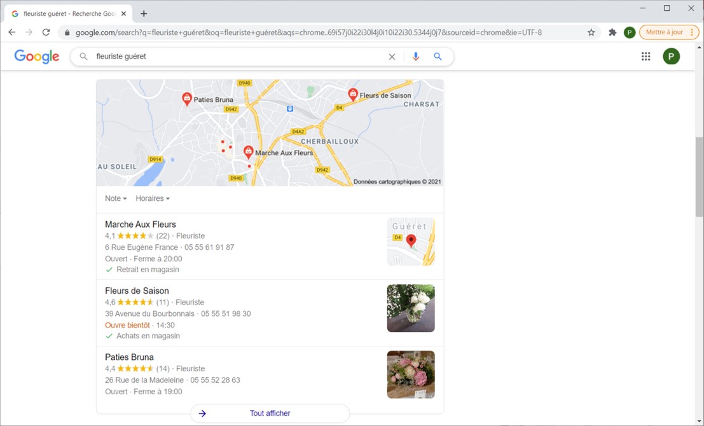The height and width of the screenshot is (426, 704).
Task: Click phone number 05 55 52 28 63
Action: (215, 380)
